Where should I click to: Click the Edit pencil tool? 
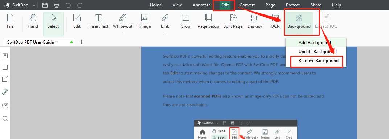(x=77, y=21)
